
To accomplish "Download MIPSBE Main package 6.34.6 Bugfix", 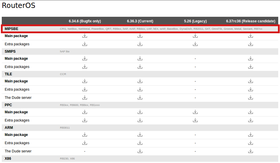I will pos(85,36).
